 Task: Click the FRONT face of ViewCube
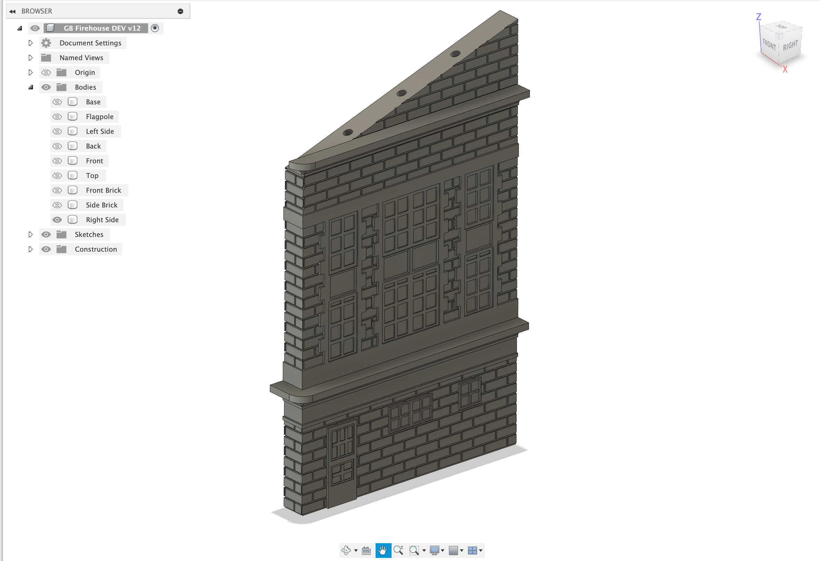(x=769, y=44)
